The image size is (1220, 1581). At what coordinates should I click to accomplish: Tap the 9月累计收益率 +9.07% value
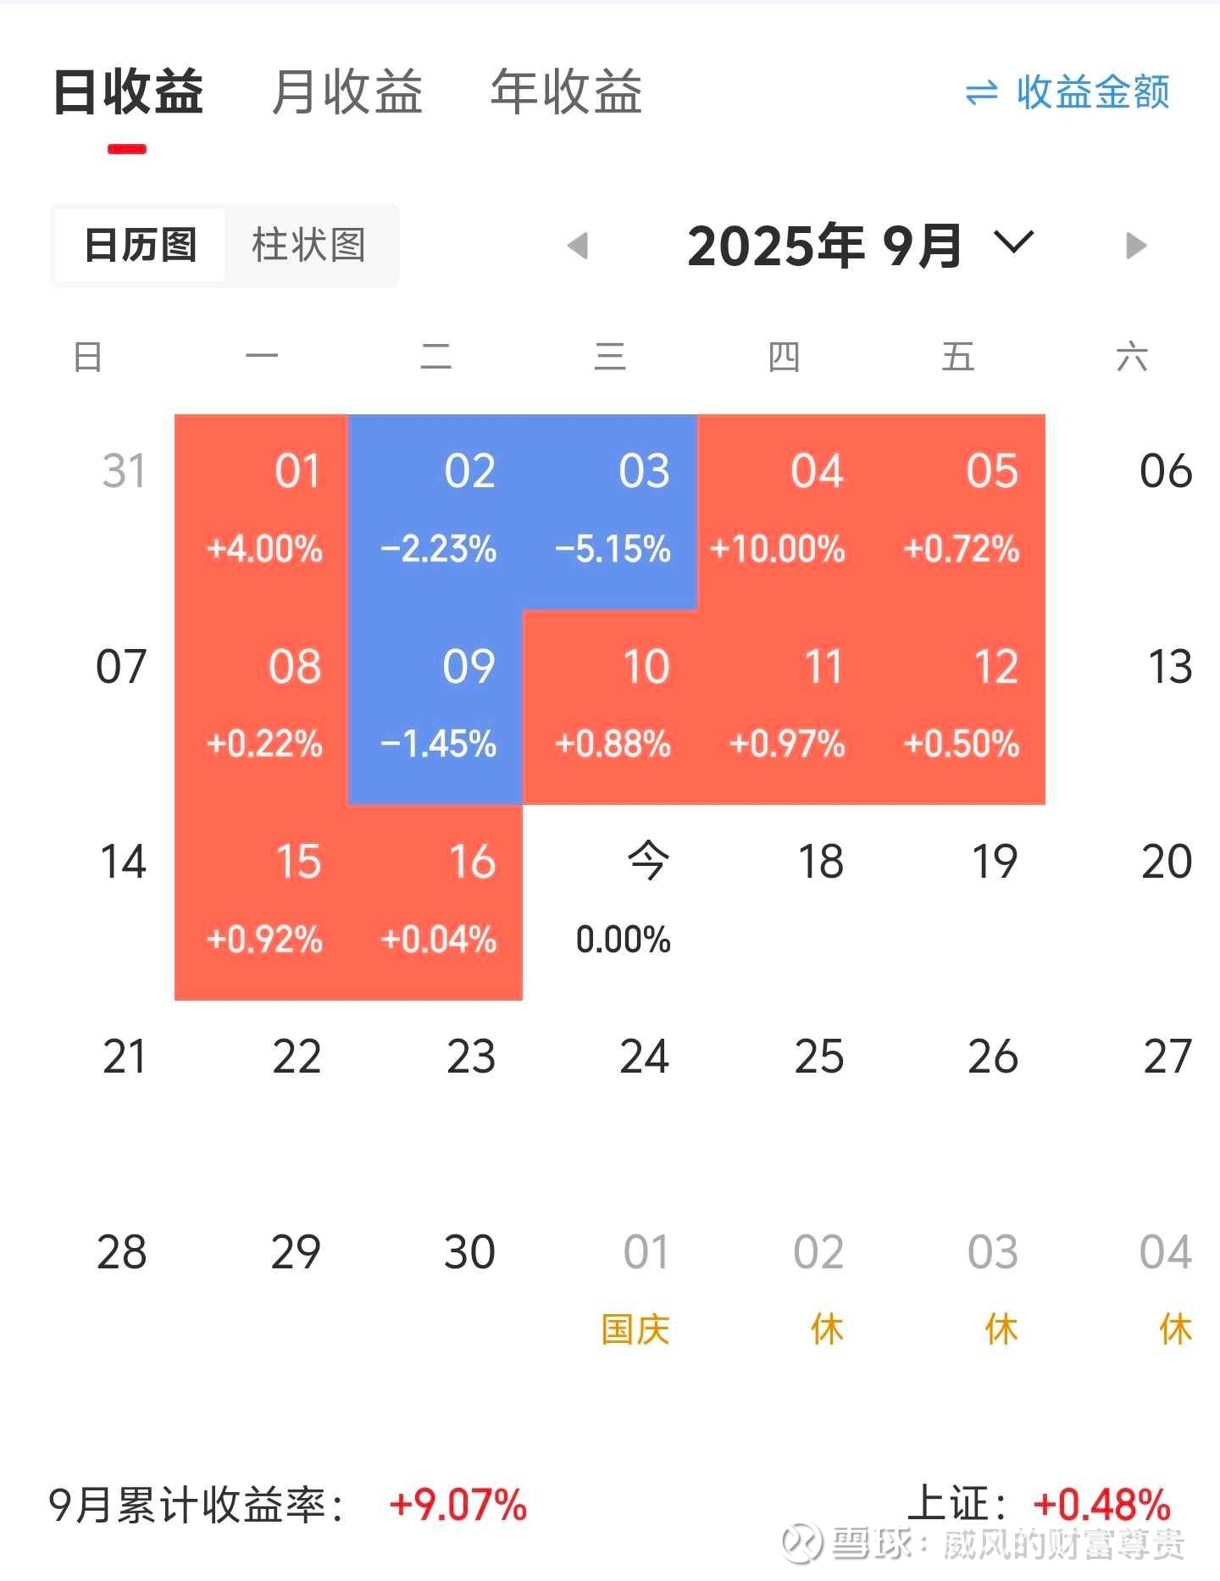pyautogui.click(x=457, y=1506)
